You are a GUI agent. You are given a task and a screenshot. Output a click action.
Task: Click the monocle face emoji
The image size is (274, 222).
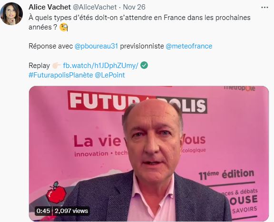click(64, 28)
